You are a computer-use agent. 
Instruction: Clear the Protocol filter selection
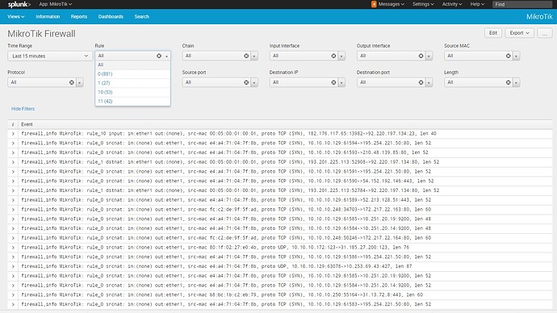[72, 82]
